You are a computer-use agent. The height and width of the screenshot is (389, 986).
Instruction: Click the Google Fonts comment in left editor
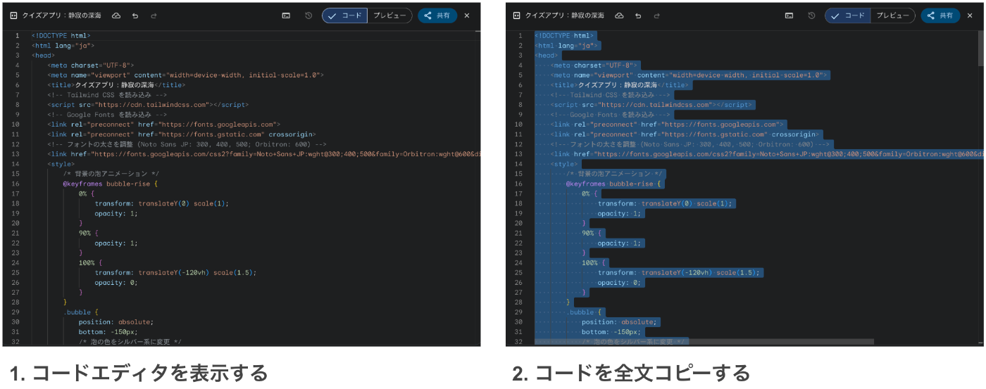point(107,114)
